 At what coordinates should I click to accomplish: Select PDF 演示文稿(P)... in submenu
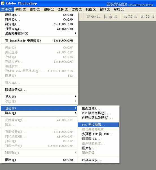coord(98,113)
